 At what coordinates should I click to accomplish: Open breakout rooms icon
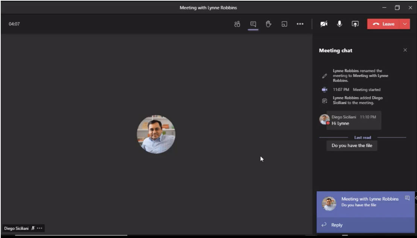tap(285, 24)
